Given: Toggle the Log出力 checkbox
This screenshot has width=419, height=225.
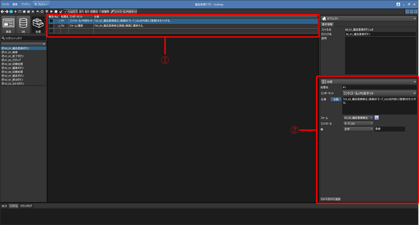Looking at the screenshot, I should 65,11.
